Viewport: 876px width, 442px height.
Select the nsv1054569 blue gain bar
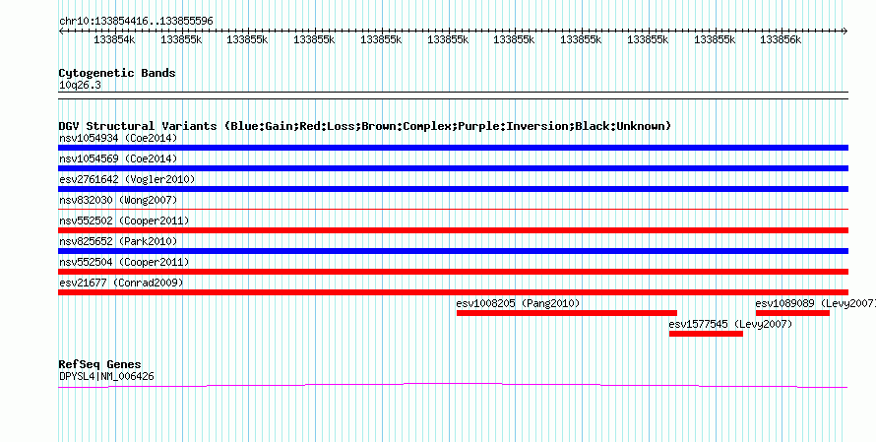click(453, 168)
